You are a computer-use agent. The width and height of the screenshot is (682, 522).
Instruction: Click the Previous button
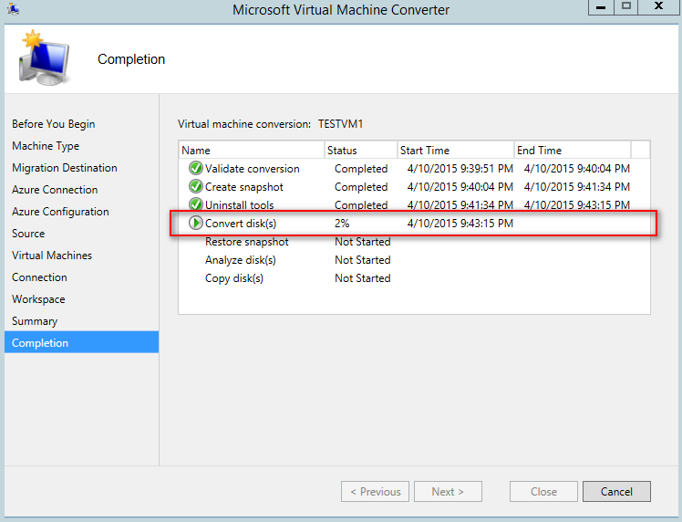[375, 492]
